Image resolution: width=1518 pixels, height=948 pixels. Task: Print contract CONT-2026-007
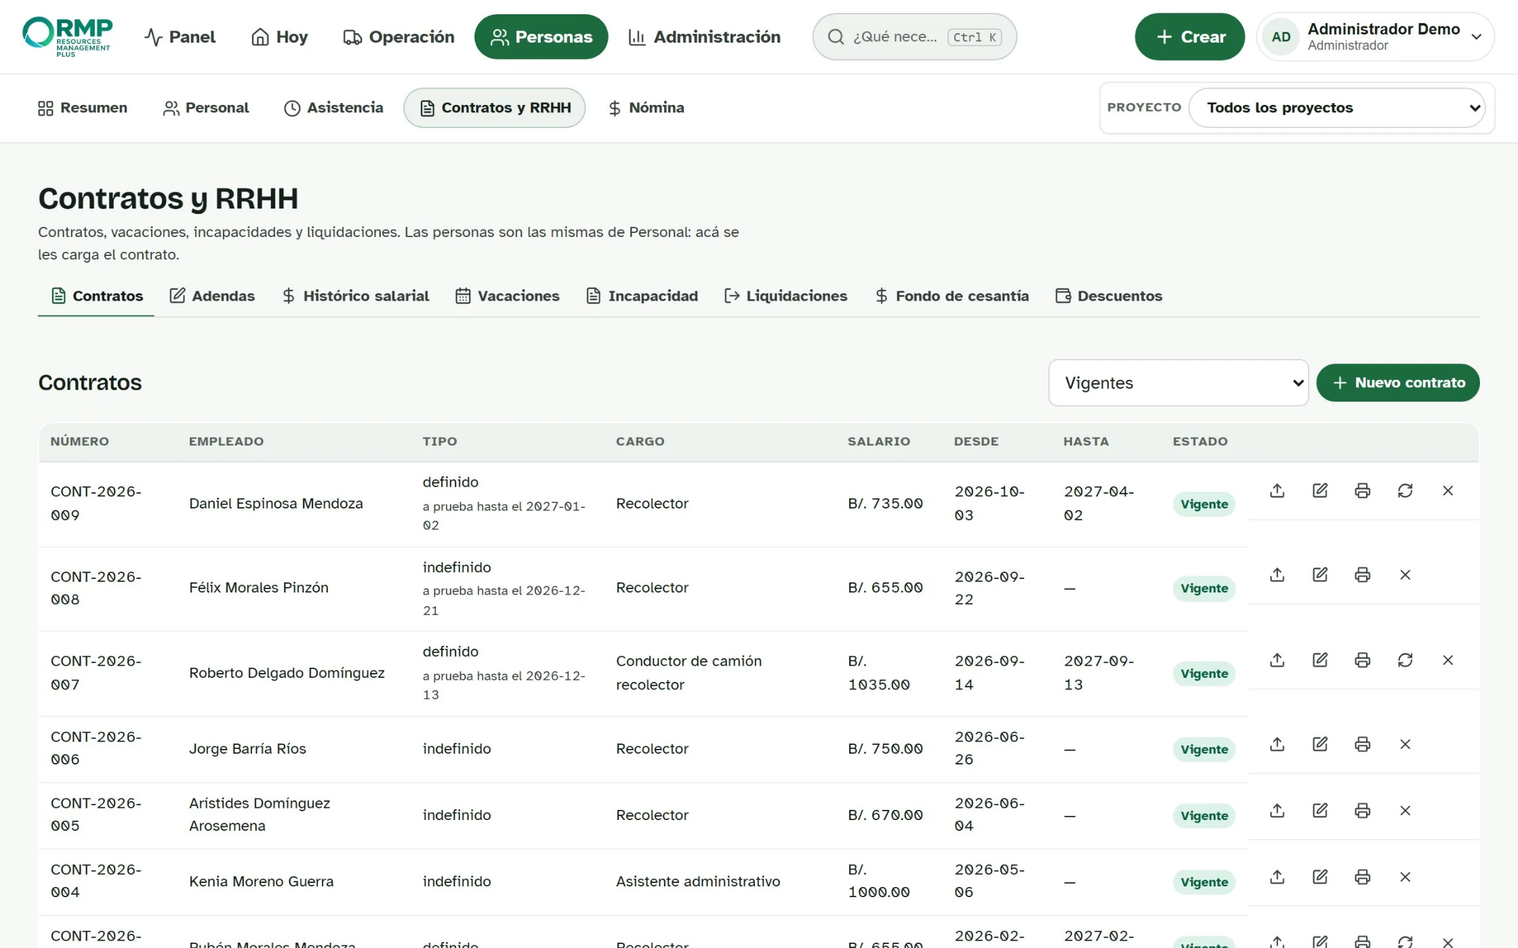point(1363,660)
